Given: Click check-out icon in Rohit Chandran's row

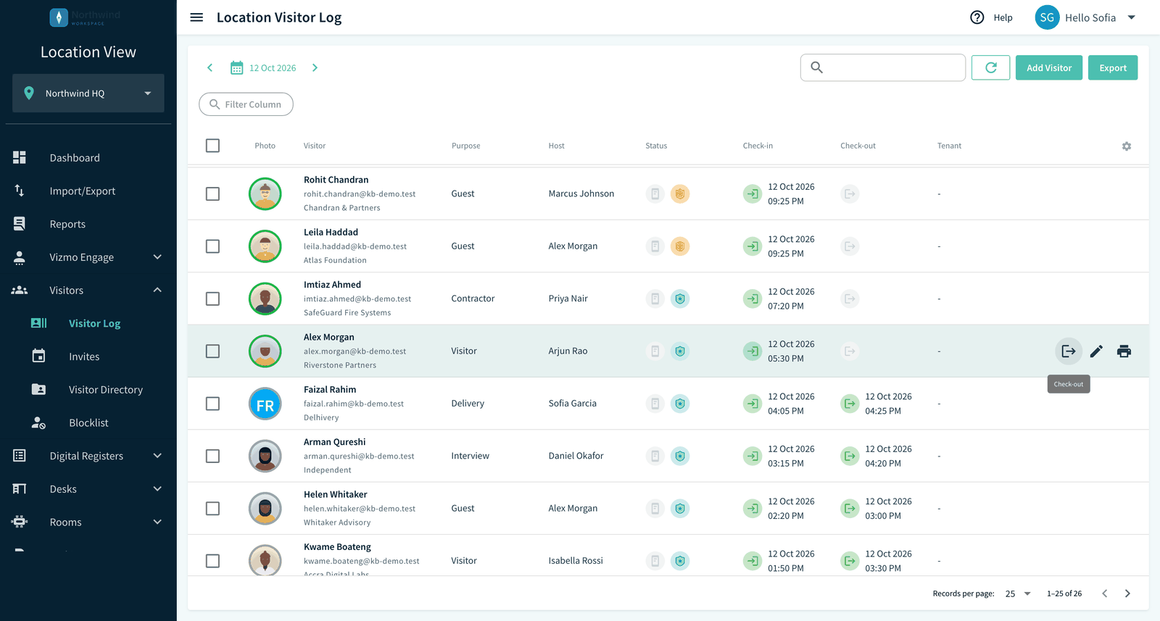Looking at the screenshot, I should (x=850, y=194).
